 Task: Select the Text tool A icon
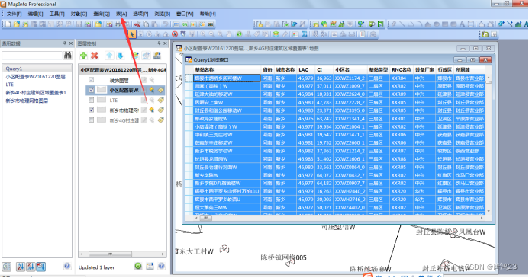pos(462,24)
